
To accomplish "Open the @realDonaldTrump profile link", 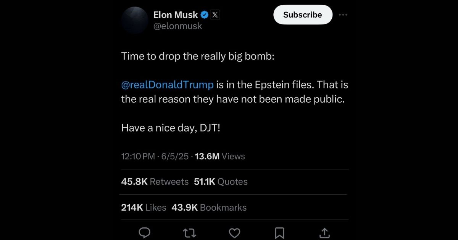I will pos(167,85).
